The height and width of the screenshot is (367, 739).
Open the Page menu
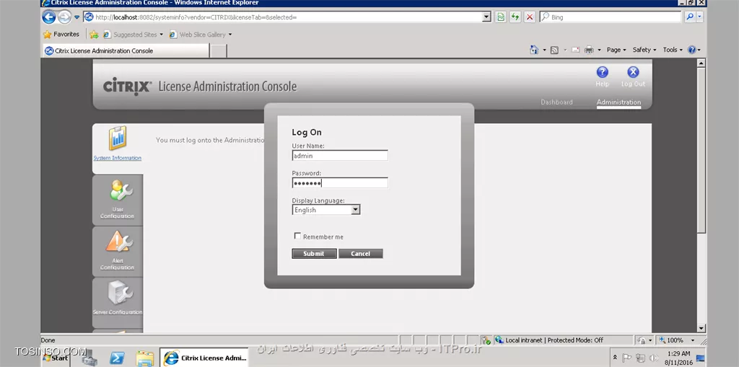click(x=616, y=50)
